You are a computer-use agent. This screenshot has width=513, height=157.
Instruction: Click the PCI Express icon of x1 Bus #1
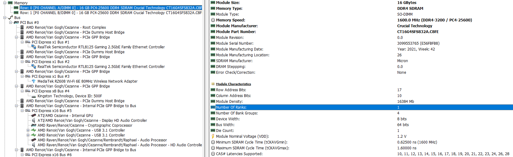28,42
